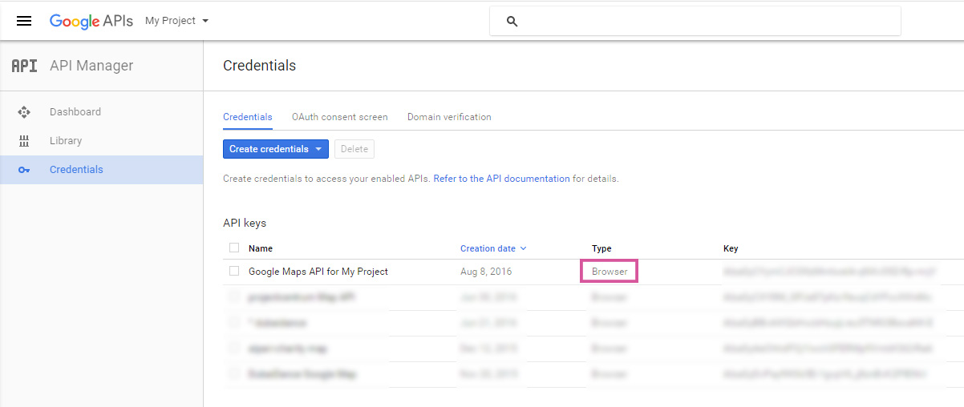Viewport: 964px width, 407px height.
Task: Check the Google Maps API for My Project row
Action: pos(234,271)
